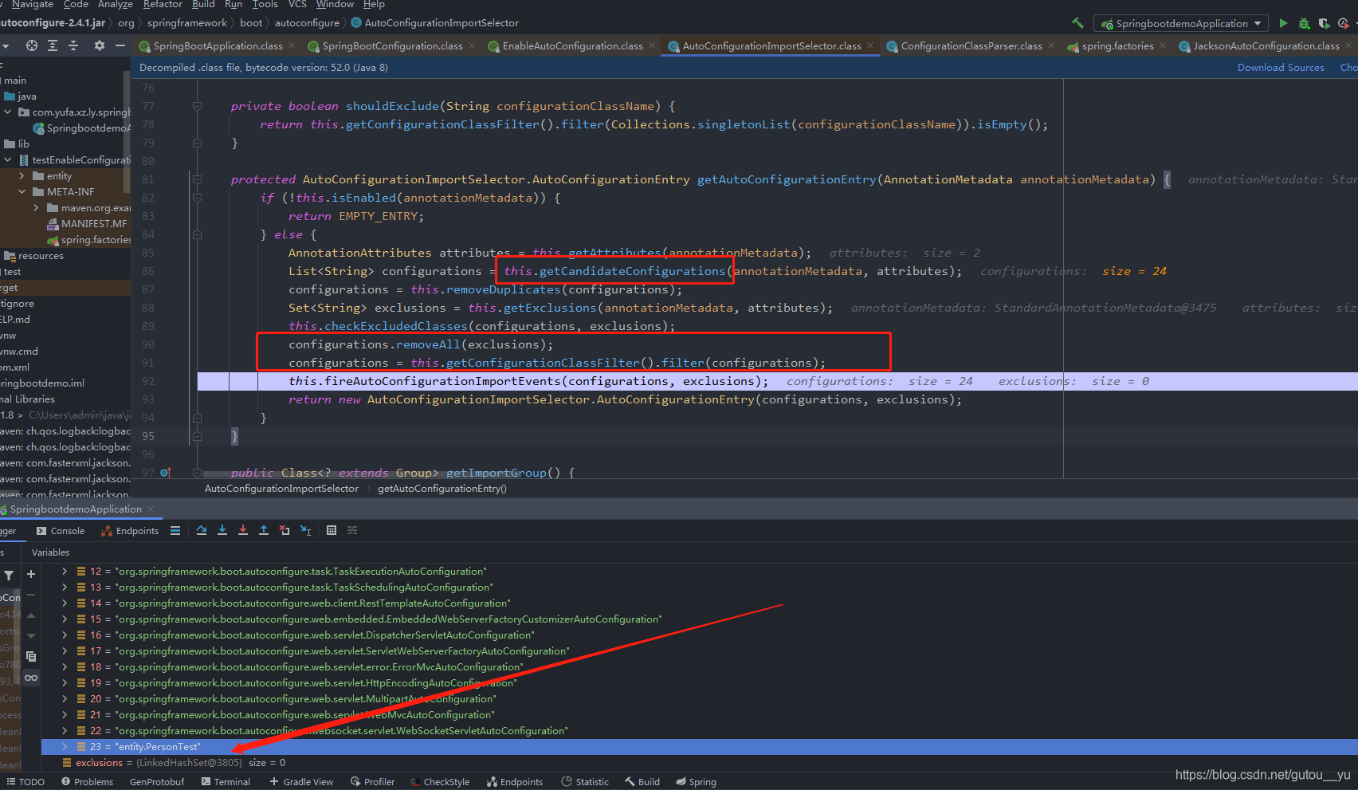Expand the entity folder in the Project tree
Image resolution: width=1358 pixels, height=790 pixels.
point(22,175)
